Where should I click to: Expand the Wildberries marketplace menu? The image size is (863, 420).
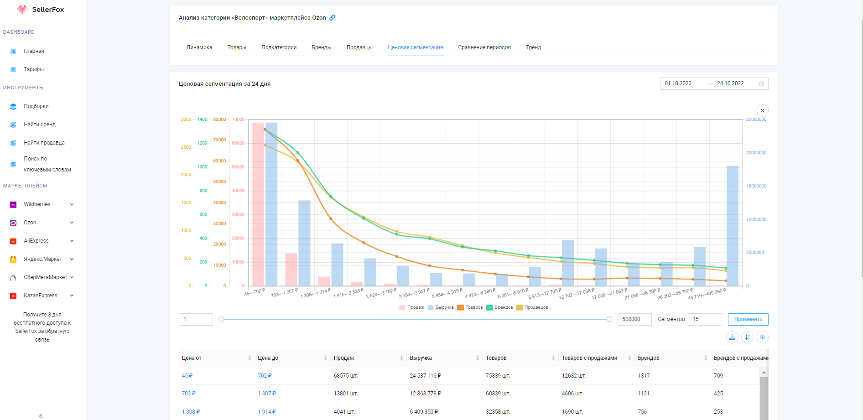(x=72, y=204)
